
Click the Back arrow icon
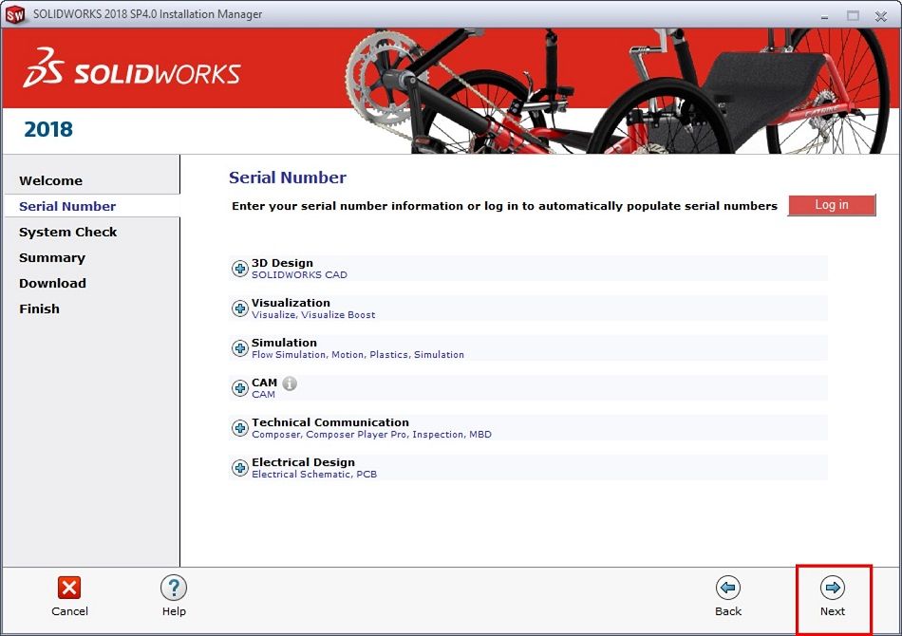coord(728,587)
